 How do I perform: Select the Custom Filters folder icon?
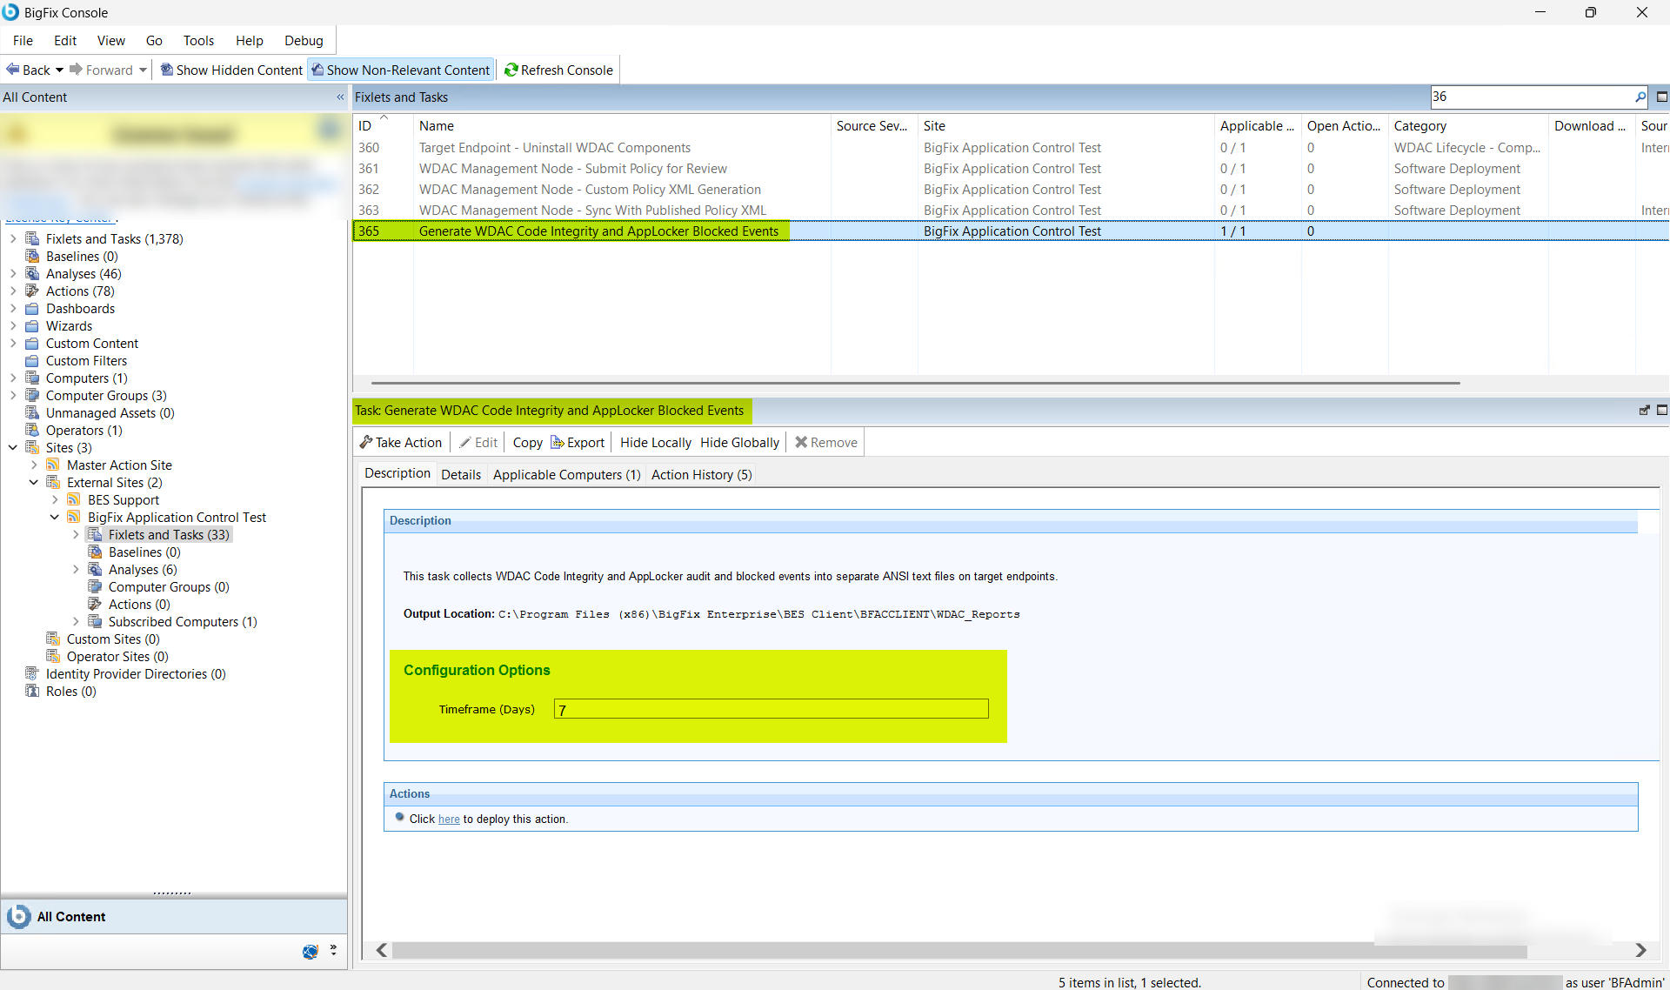click(32, 360)
